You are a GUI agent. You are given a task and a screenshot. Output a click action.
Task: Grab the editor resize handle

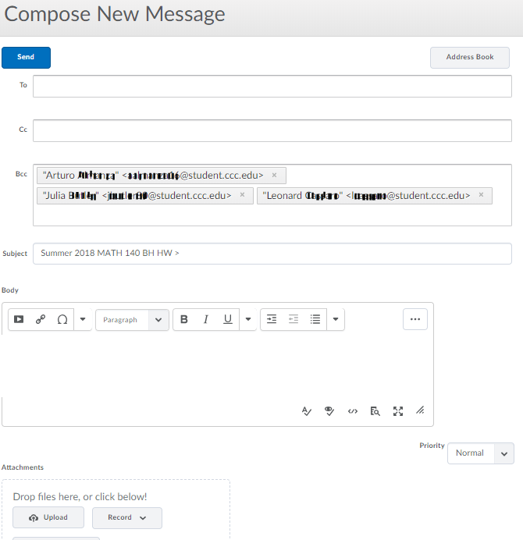pyautogui.click(x=420, y=410)
